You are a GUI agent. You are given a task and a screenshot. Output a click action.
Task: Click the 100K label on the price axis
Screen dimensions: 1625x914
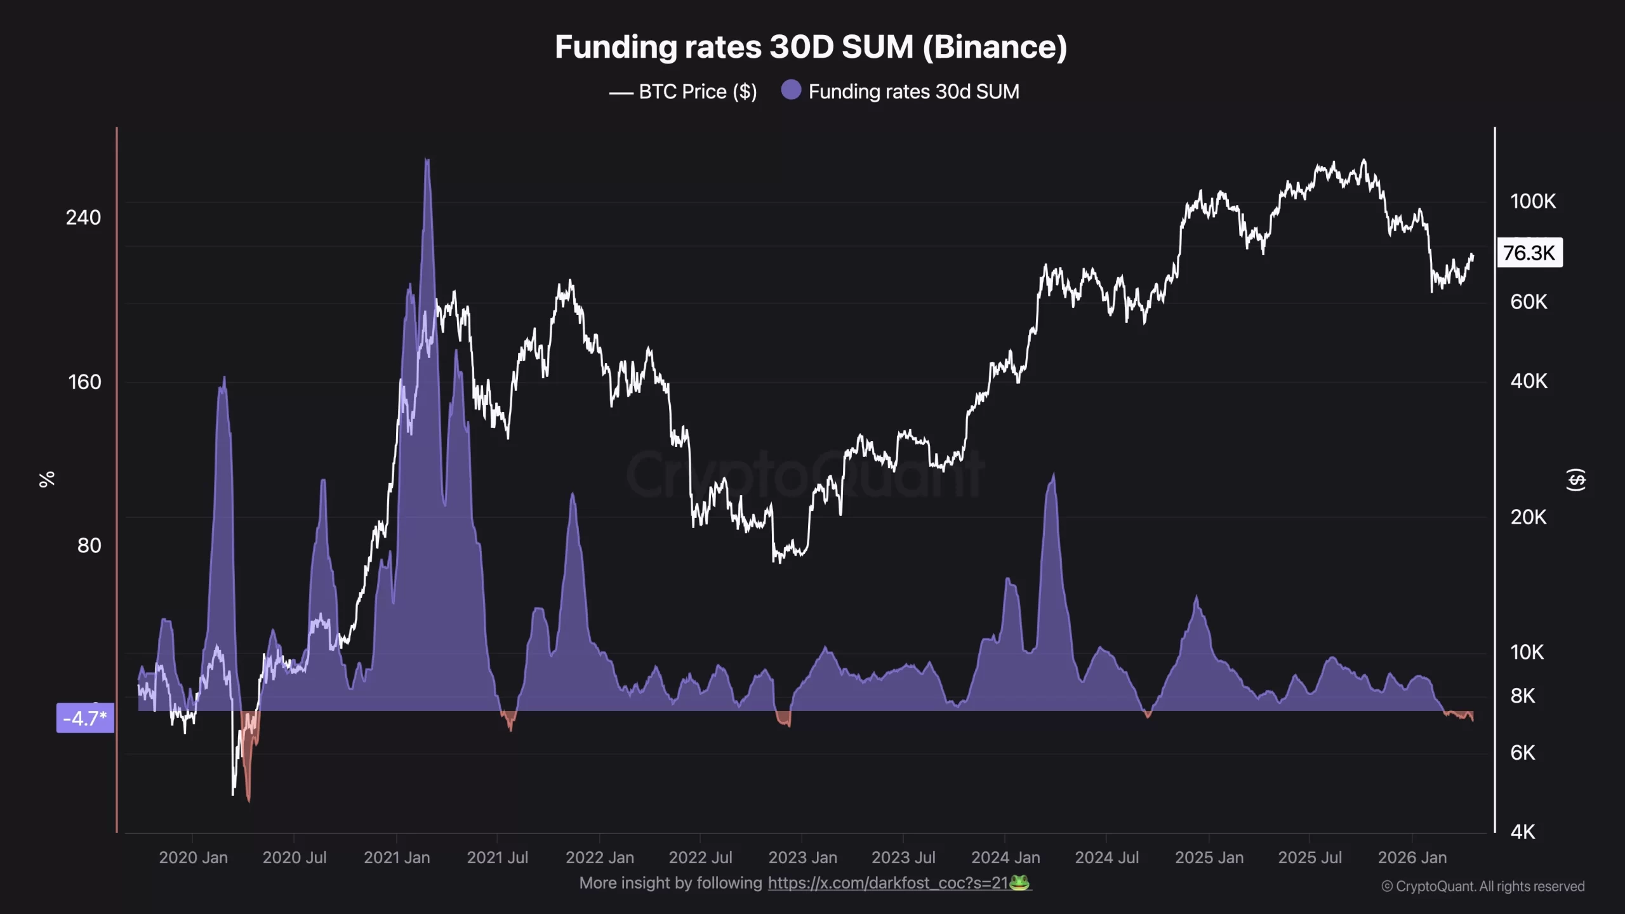click(x=1533, y=201)
